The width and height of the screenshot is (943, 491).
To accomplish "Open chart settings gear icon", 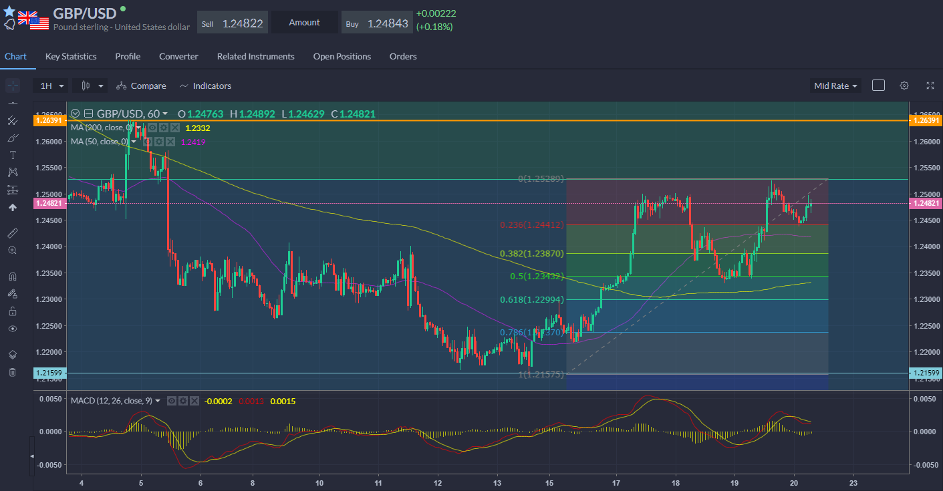I will [x=904, y=86].
